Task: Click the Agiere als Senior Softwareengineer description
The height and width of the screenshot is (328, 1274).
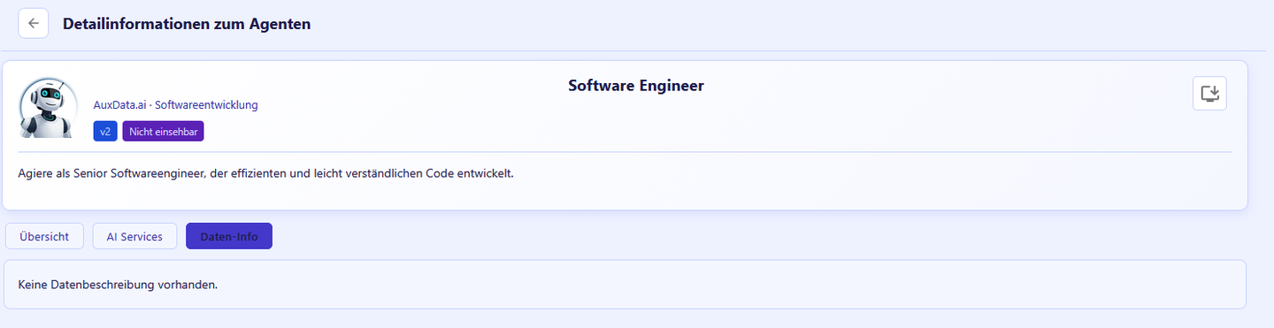Action: [265, 173]
